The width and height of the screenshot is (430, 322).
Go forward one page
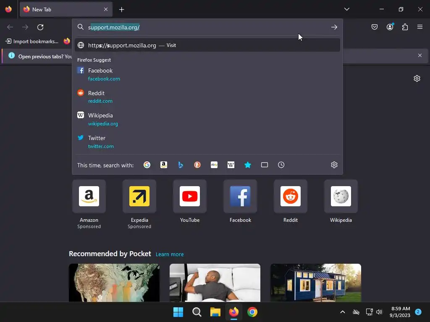tap(25, 27)
